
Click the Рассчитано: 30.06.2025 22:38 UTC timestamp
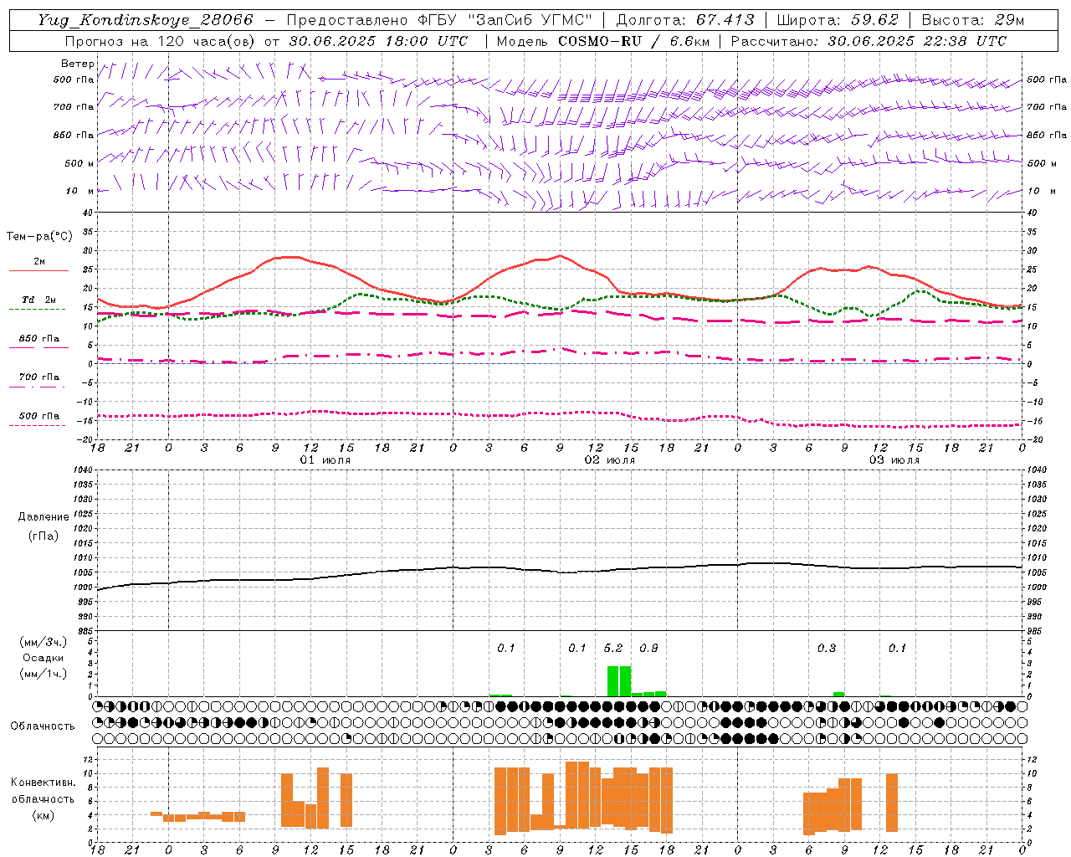click(x=869, y=41)
